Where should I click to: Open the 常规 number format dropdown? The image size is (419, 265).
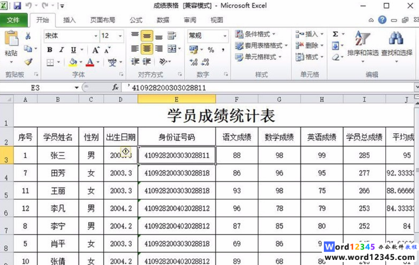pyautogui.click(x=225, y=36)
